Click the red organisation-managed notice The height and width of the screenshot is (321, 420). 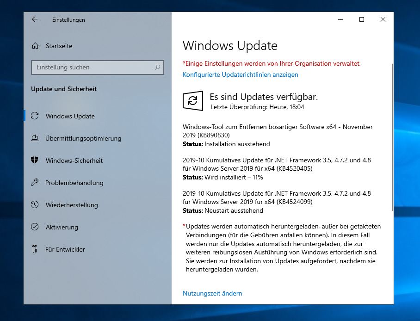(x=272, y=63)
